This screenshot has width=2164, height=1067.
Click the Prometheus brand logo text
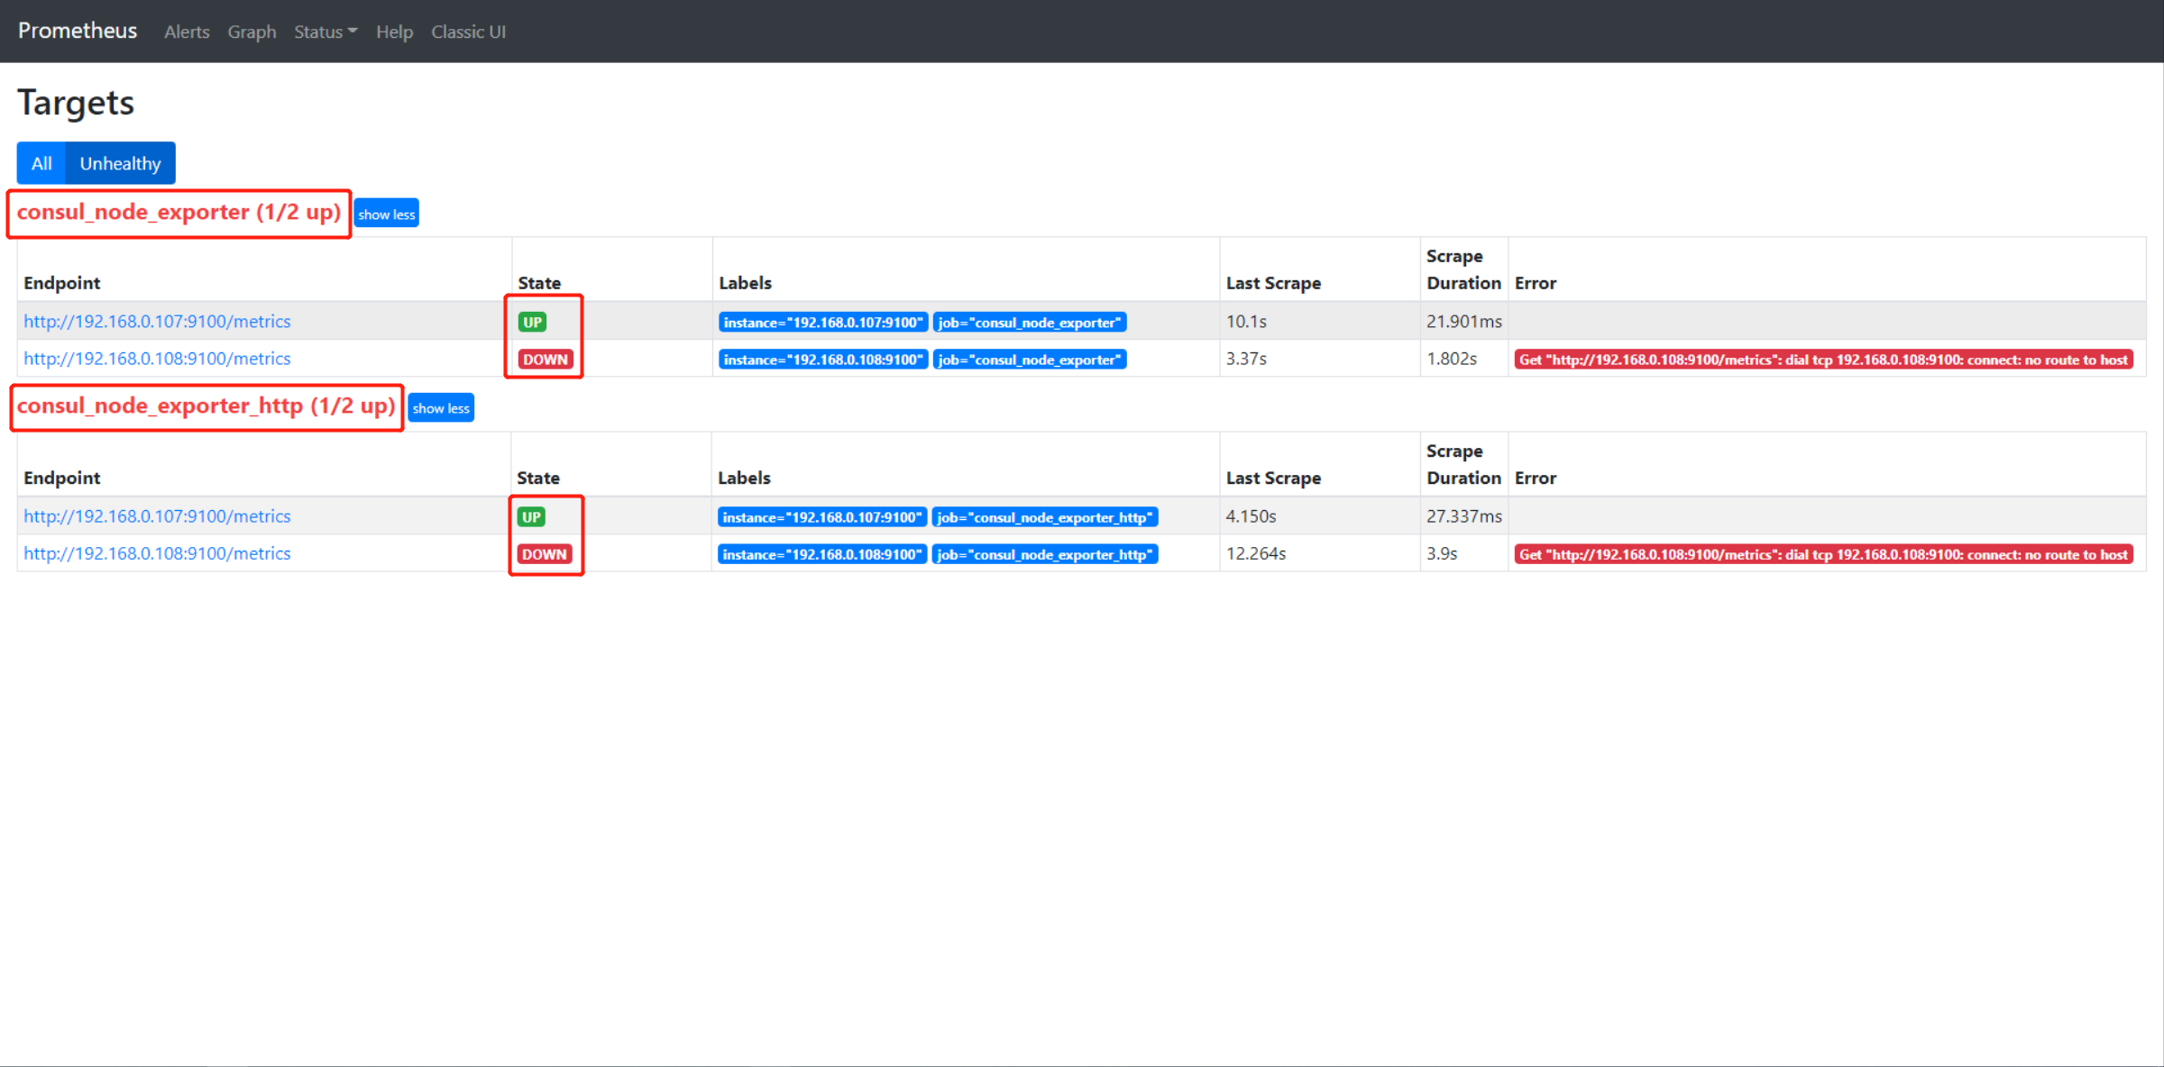(x=78, y=31)
